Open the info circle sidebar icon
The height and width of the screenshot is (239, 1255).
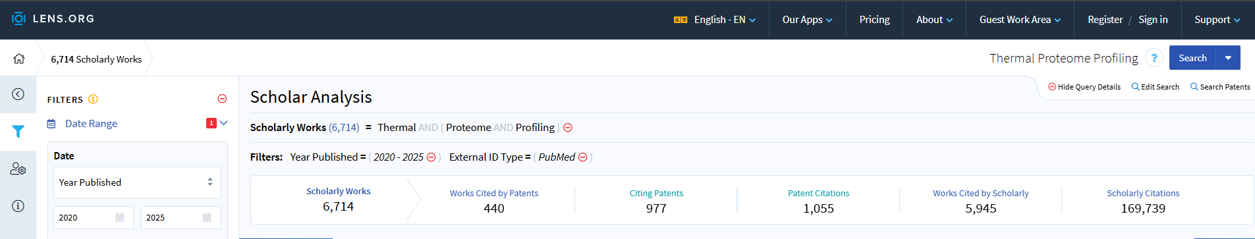[x=18, y=206]
